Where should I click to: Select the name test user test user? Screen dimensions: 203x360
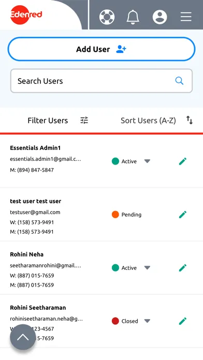click(35, 201)
